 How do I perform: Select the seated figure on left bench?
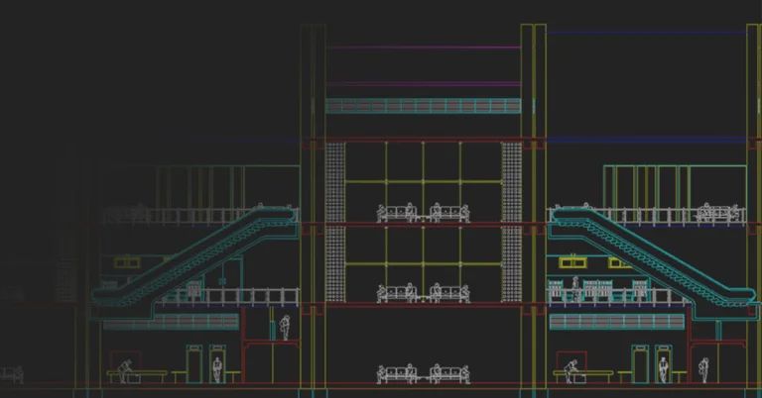point(124,370)
